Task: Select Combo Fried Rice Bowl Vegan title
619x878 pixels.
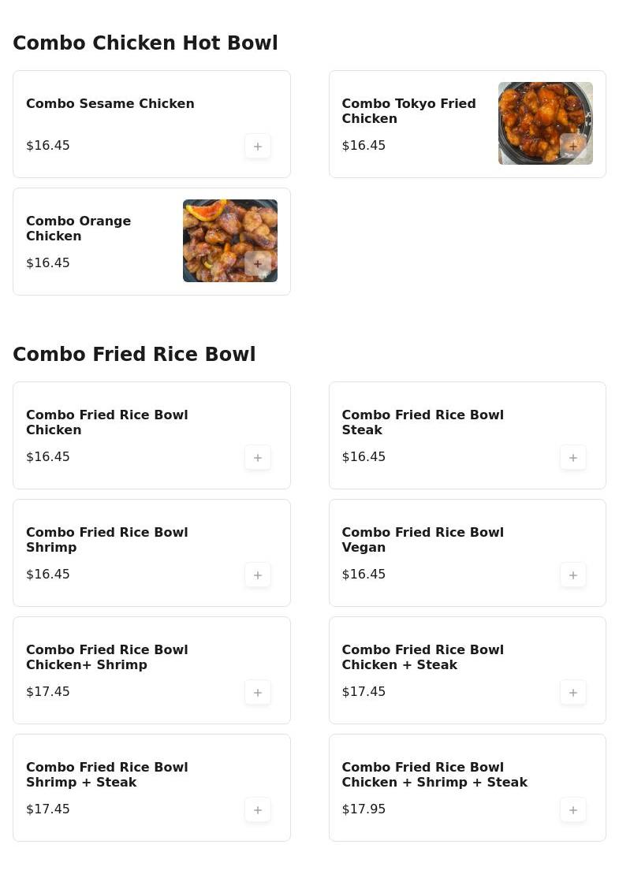Action: click(423, 540)
